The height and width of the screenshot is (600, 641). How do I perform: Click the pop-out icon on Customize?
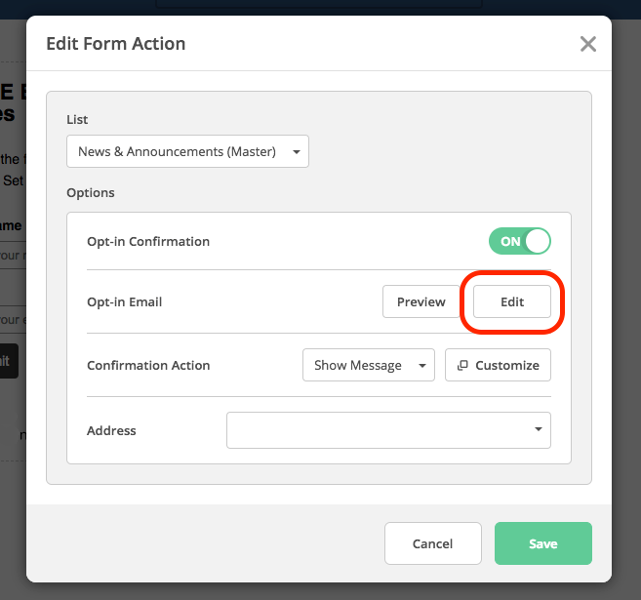tap(462, 365)
